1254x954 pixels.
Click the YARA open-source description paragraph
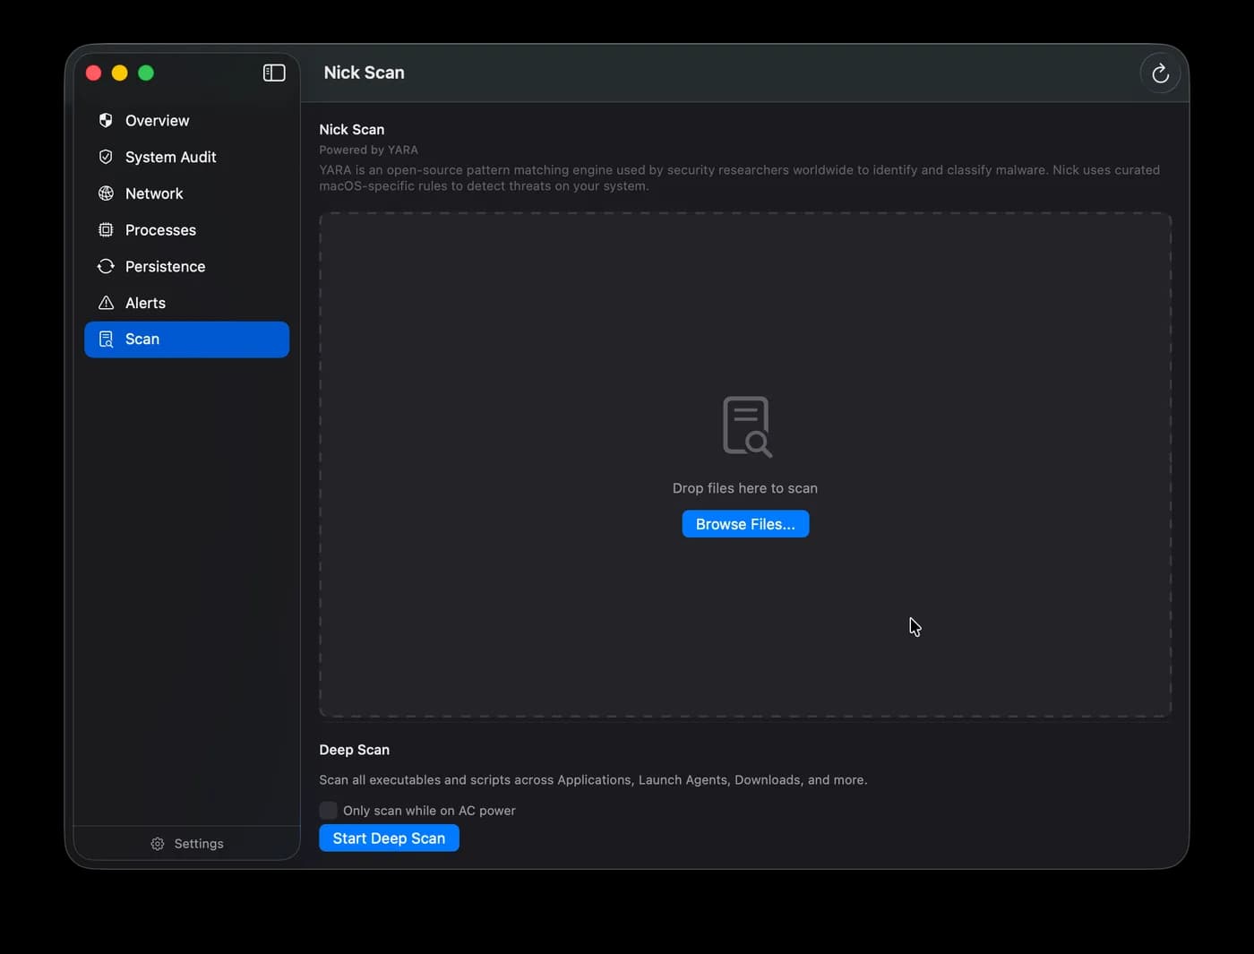coord(739,177)
